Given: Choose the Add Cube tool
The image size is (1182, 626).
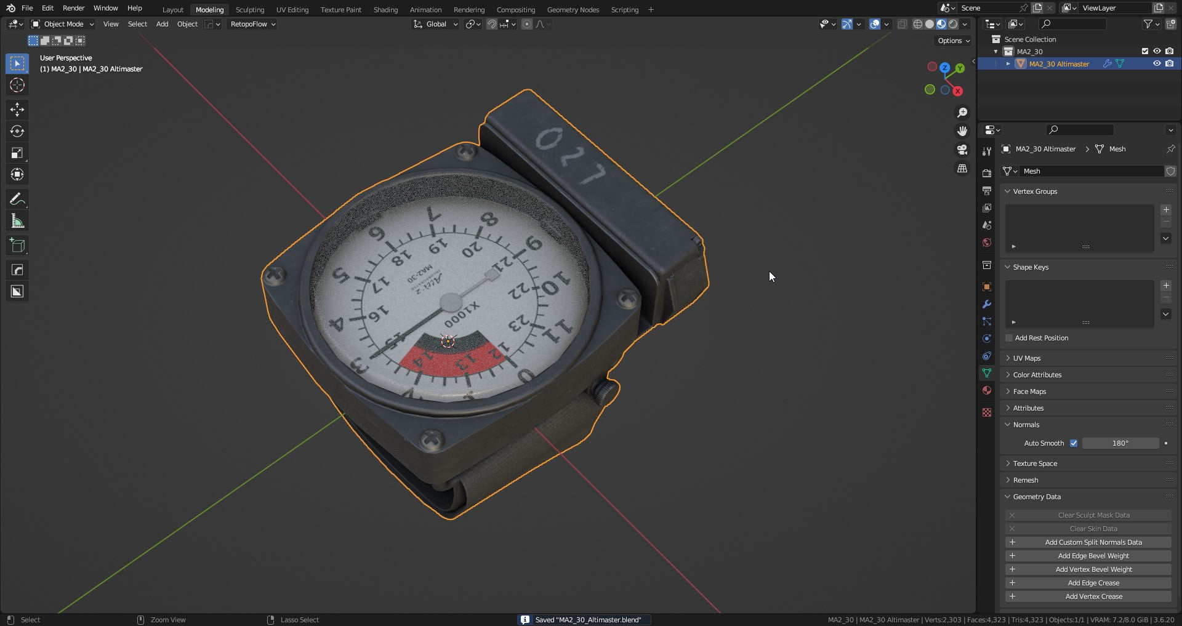Looking at the screenshot, I should (17, 246).
